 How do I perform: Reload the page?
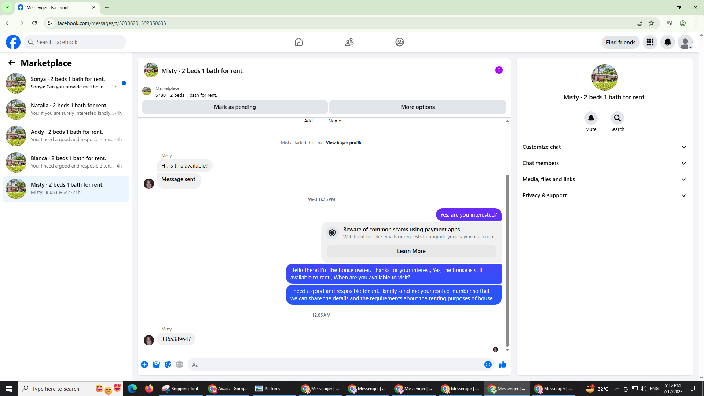(34, 23)
